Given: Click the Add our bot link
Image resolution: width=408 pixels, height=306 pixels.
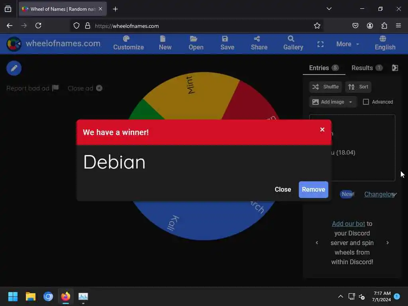Looking at the screenshot, I should [348, 224].
